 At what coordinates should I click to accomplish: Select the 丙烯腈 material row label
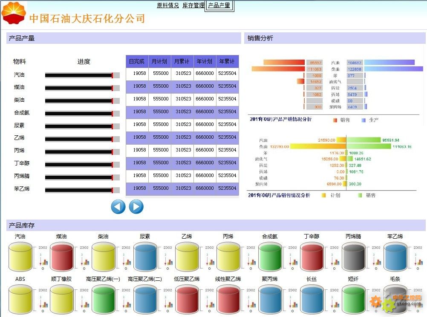pyautogui.click(x=22, y=176)
